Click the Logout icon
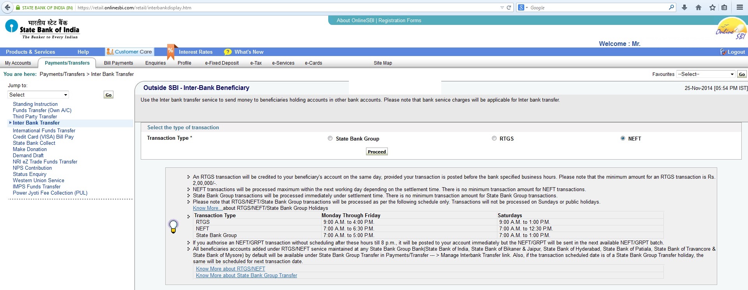 pos(723,52)
